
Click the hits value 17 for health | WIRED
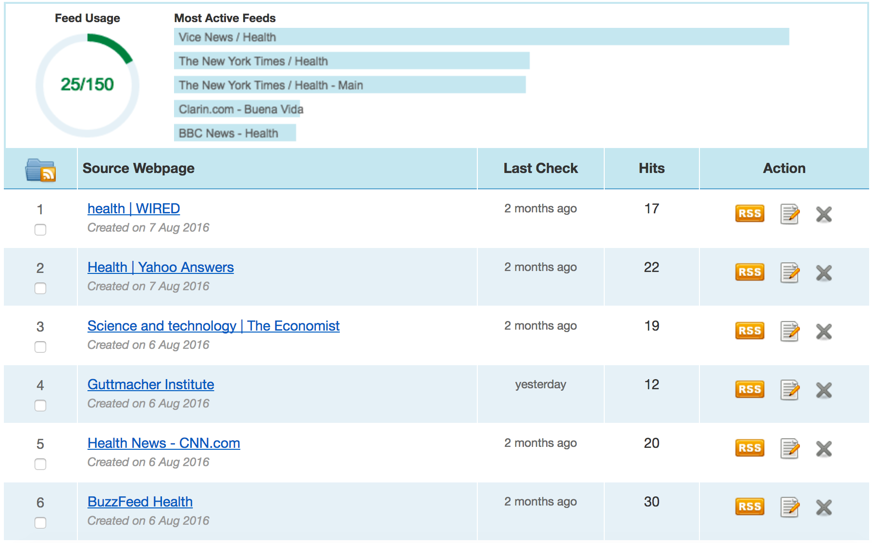pos(651,209)
